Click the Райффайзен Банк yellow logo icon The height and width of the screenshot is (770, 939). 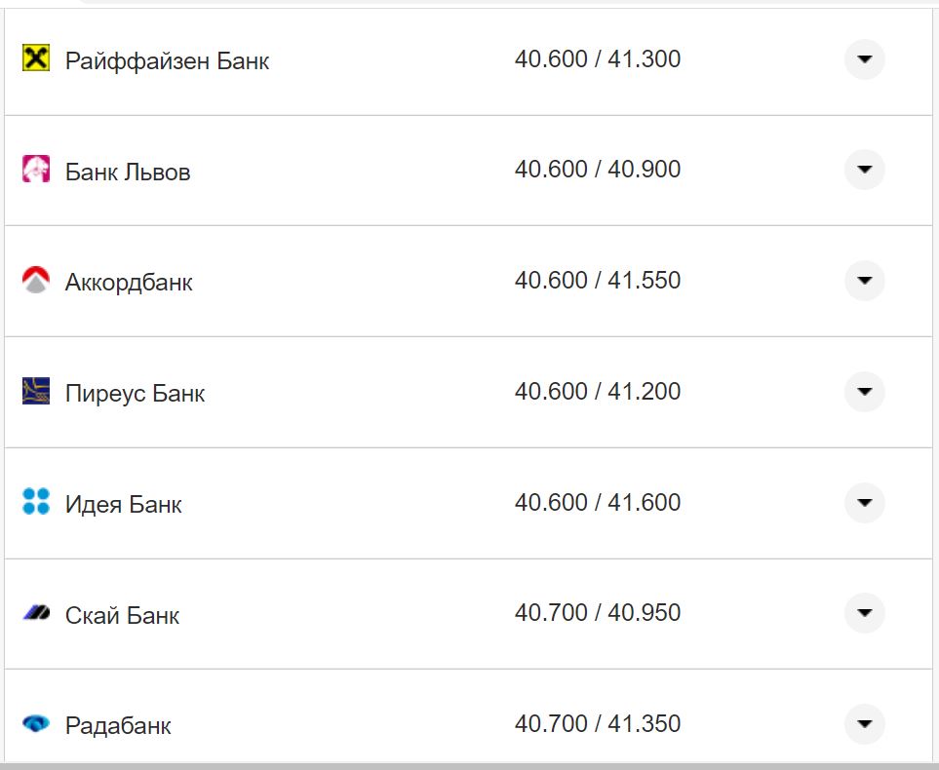click(x=36, y=59)
